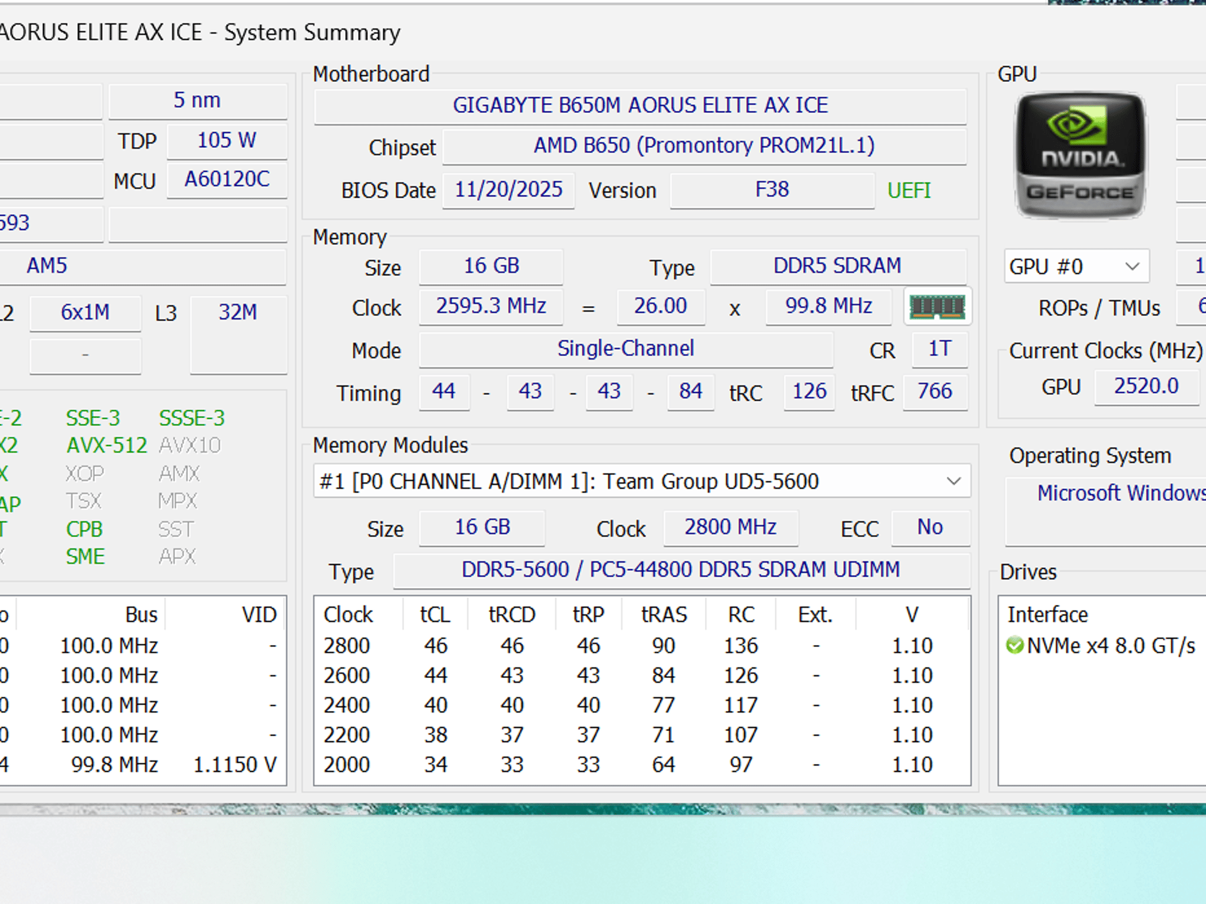
Task: Click the Memory Modules Size field 16 GB
Action: (482, 527)
